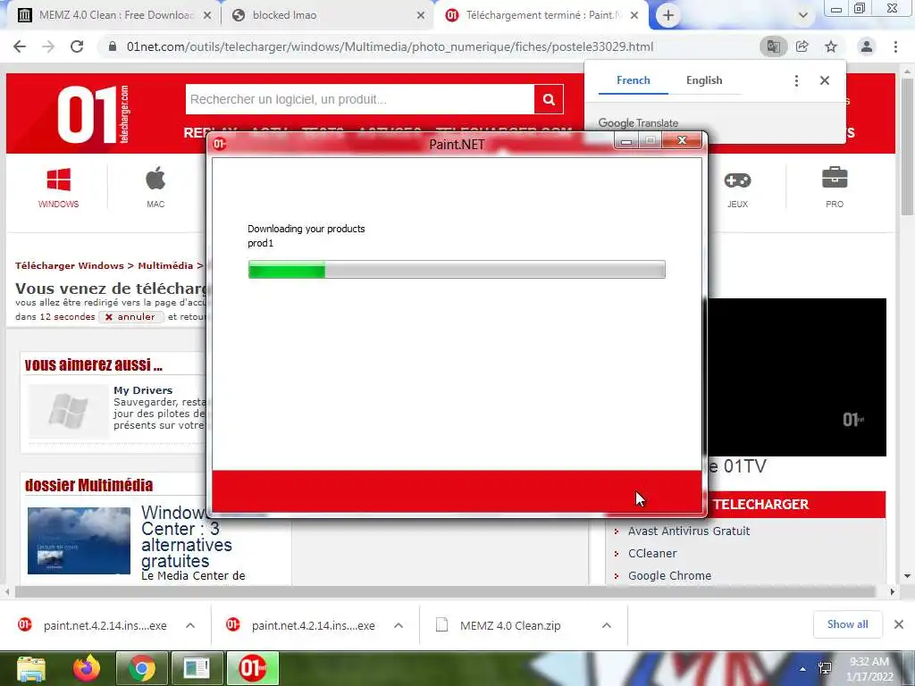This screenshot has height=686, width=915.
Task: Click the 01net installer taskbar icon
Action: click(x=253, y=668)
